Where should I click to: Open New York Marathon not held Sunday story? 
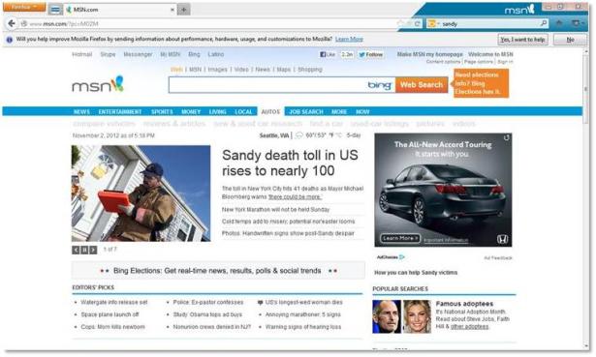275,209
